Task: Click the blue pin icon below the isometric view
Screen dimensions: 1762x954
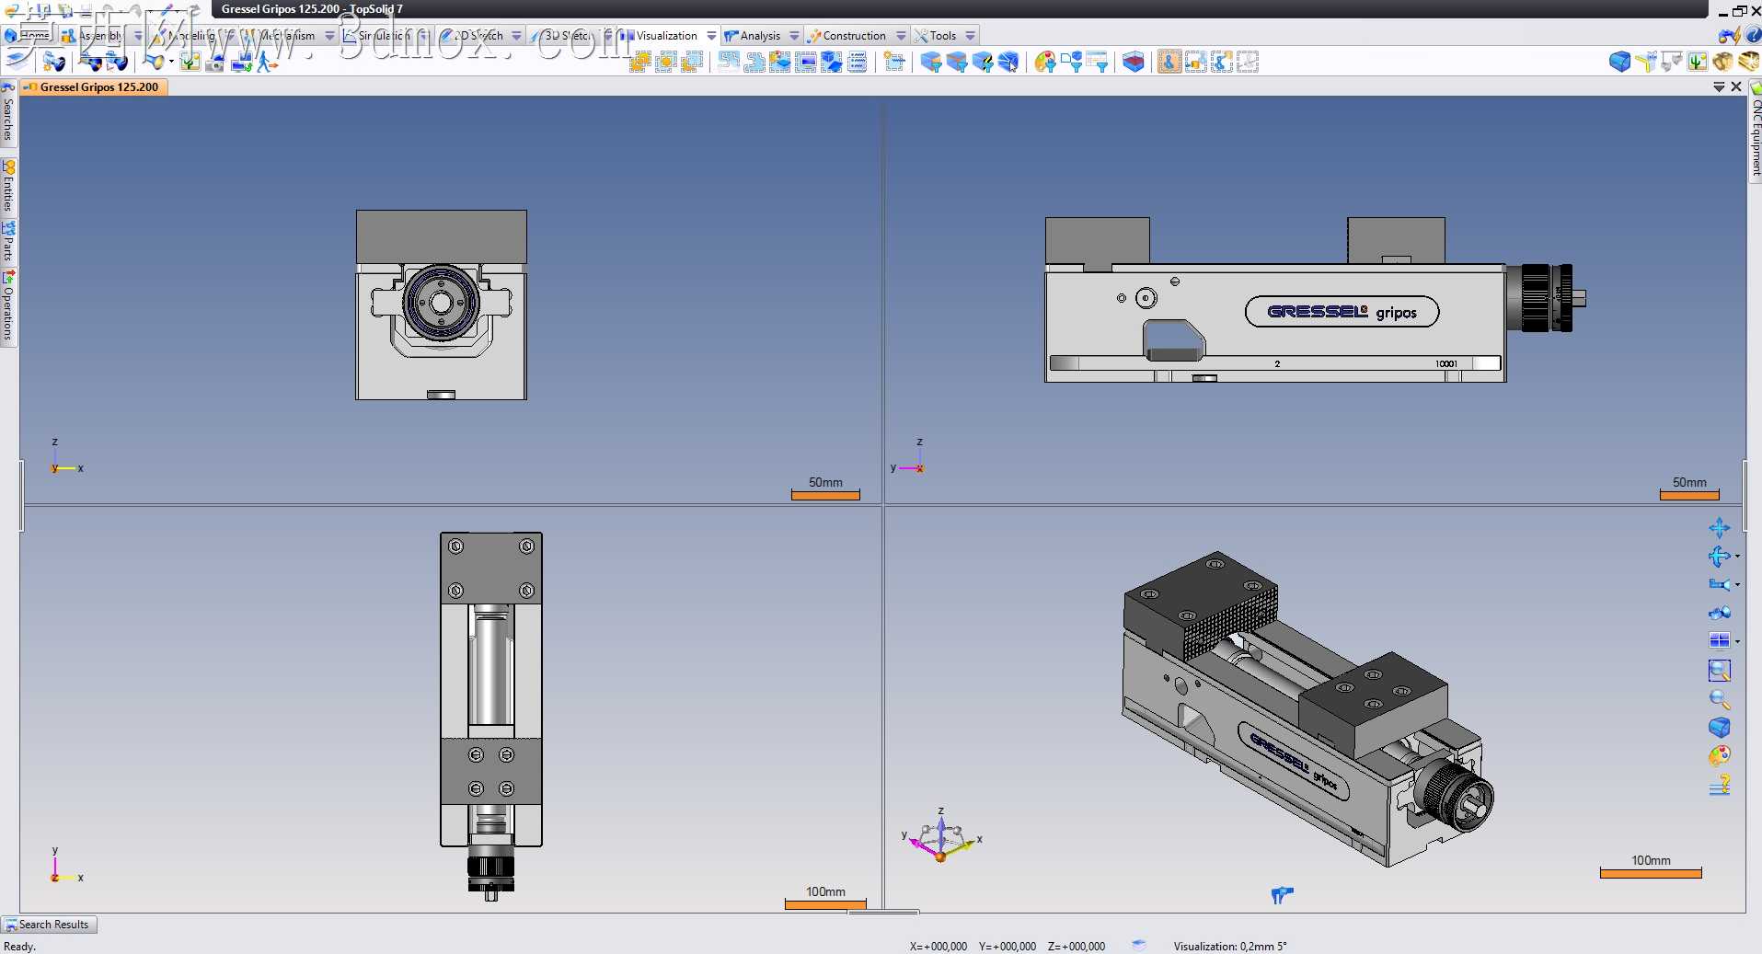Action: pos(1282,894)
